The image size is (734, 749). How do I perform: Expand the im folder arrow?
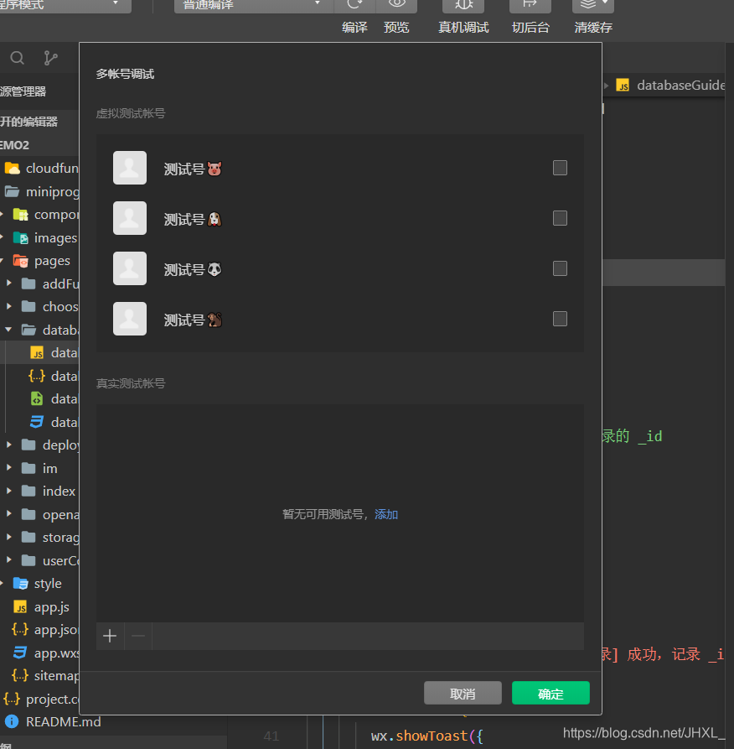click(8, 468)
